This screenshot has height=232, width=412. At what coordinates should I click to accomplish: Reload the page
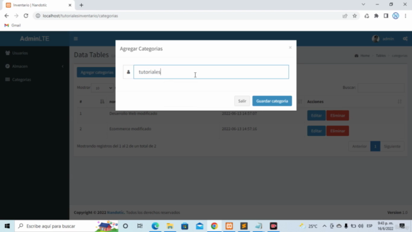click(26, 15)
